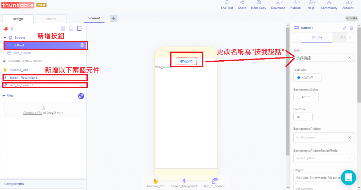
Task: Click the PRO badge beside the logo
Action: click(x=42, y=5)
